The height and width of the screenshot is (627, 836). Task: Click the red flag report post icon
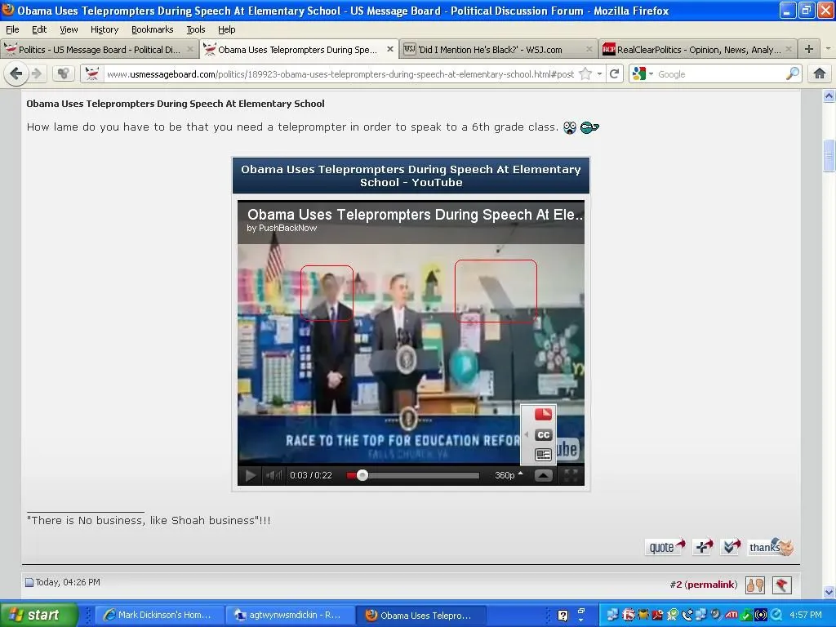tap(781, 585)
